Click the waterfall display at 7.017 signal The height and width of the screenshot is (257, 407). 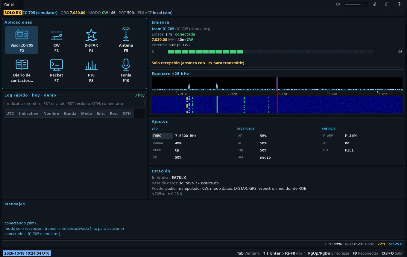217,105
